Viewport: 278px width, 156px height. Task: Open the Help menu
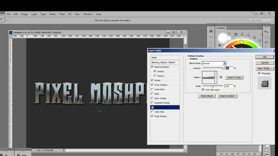coord(99,14)
